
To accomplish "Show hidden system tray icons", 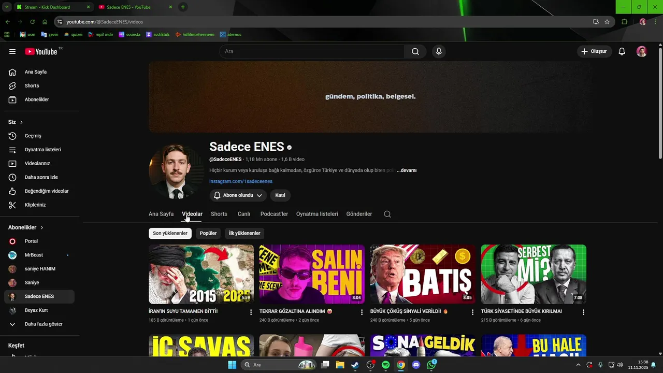I will [x=578, y=365].
